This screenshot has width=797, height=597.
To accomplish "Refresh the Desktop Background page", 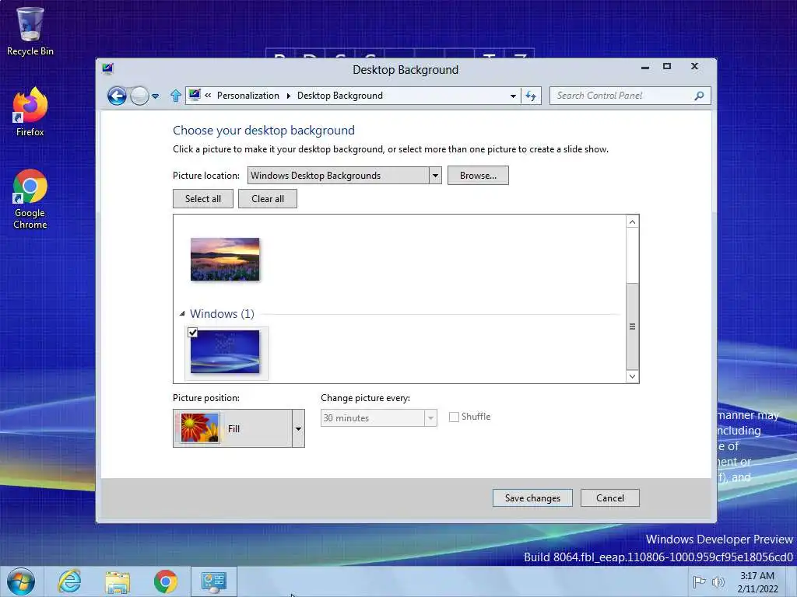I will (531, 96).
